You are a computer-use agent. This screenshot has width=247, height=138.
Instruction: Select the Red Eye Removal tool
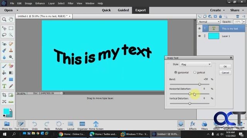click(x=4, y=44)
